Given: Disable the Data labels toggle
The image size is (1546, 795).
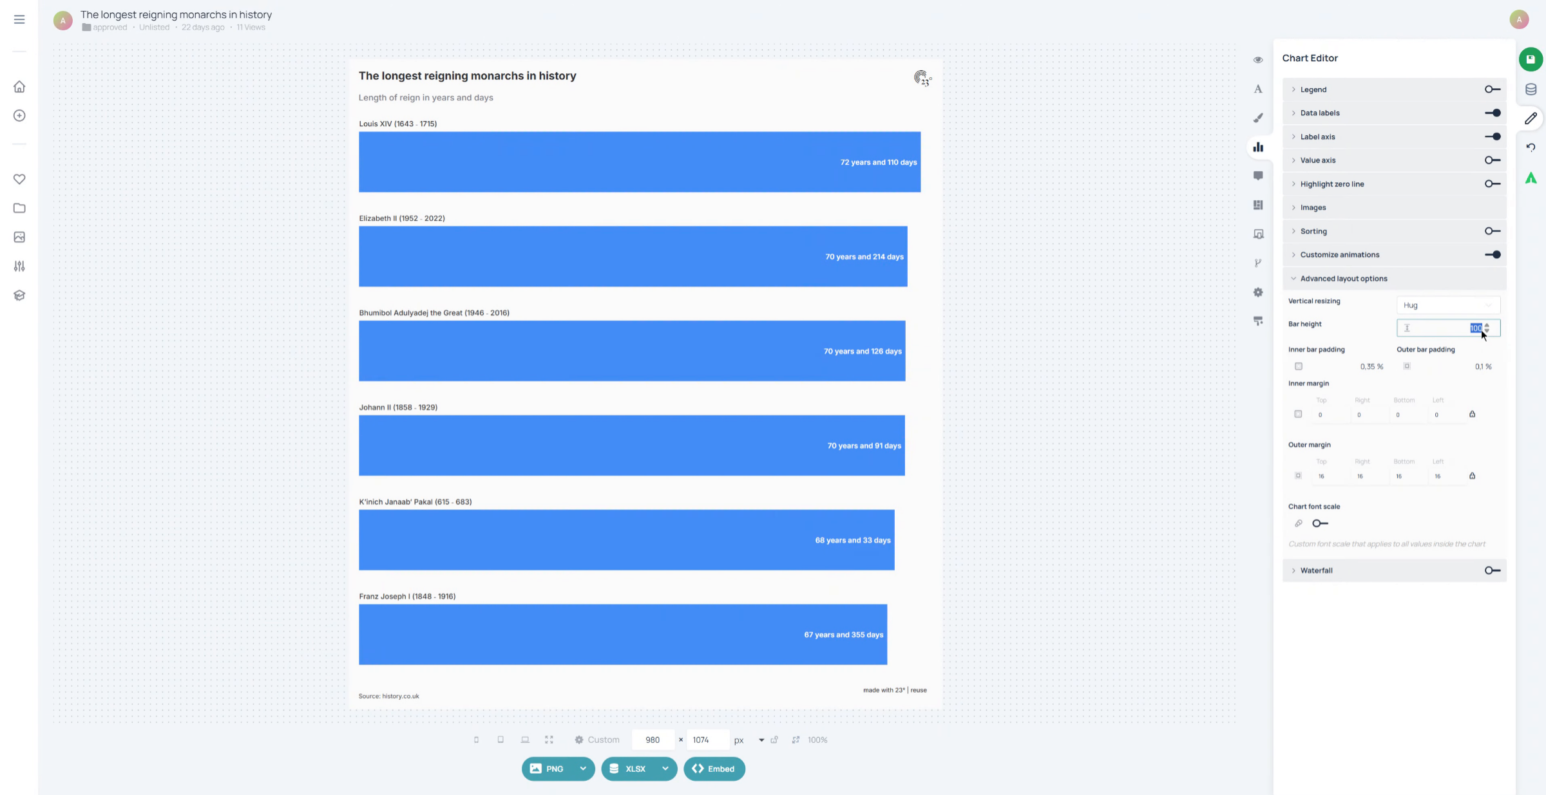Looking at the screenshot, I should point(1493,113).
